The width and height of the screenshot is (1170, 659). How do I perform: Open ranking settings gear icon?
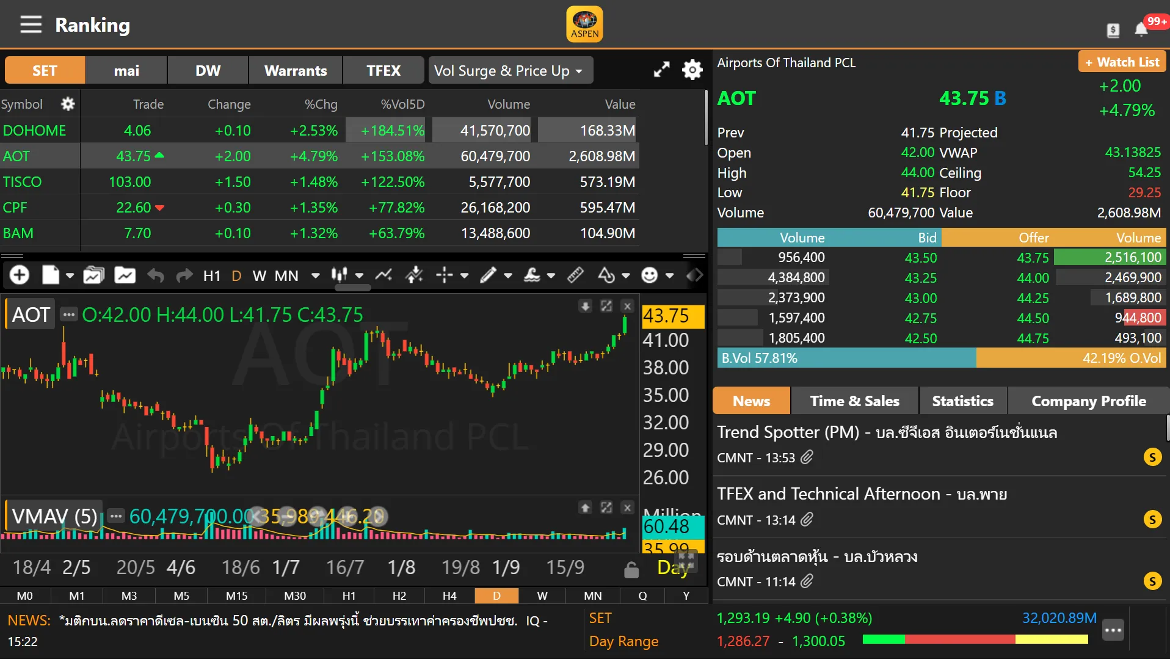(692, 70)
